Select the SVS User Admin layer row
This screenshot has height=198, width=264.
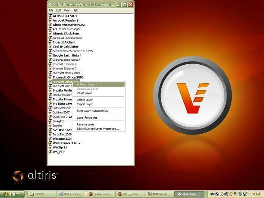(60, 130)
